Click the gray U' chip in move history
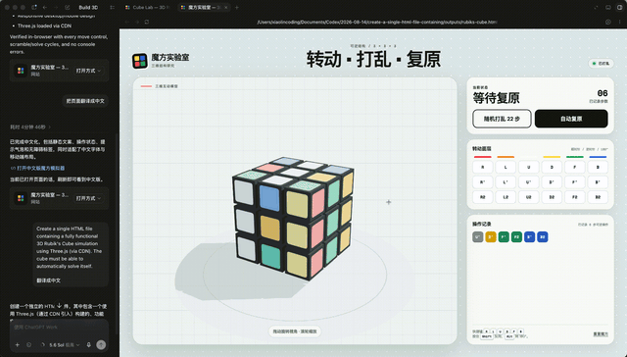This screenshot has width=627, height=357. coord(477,237)
